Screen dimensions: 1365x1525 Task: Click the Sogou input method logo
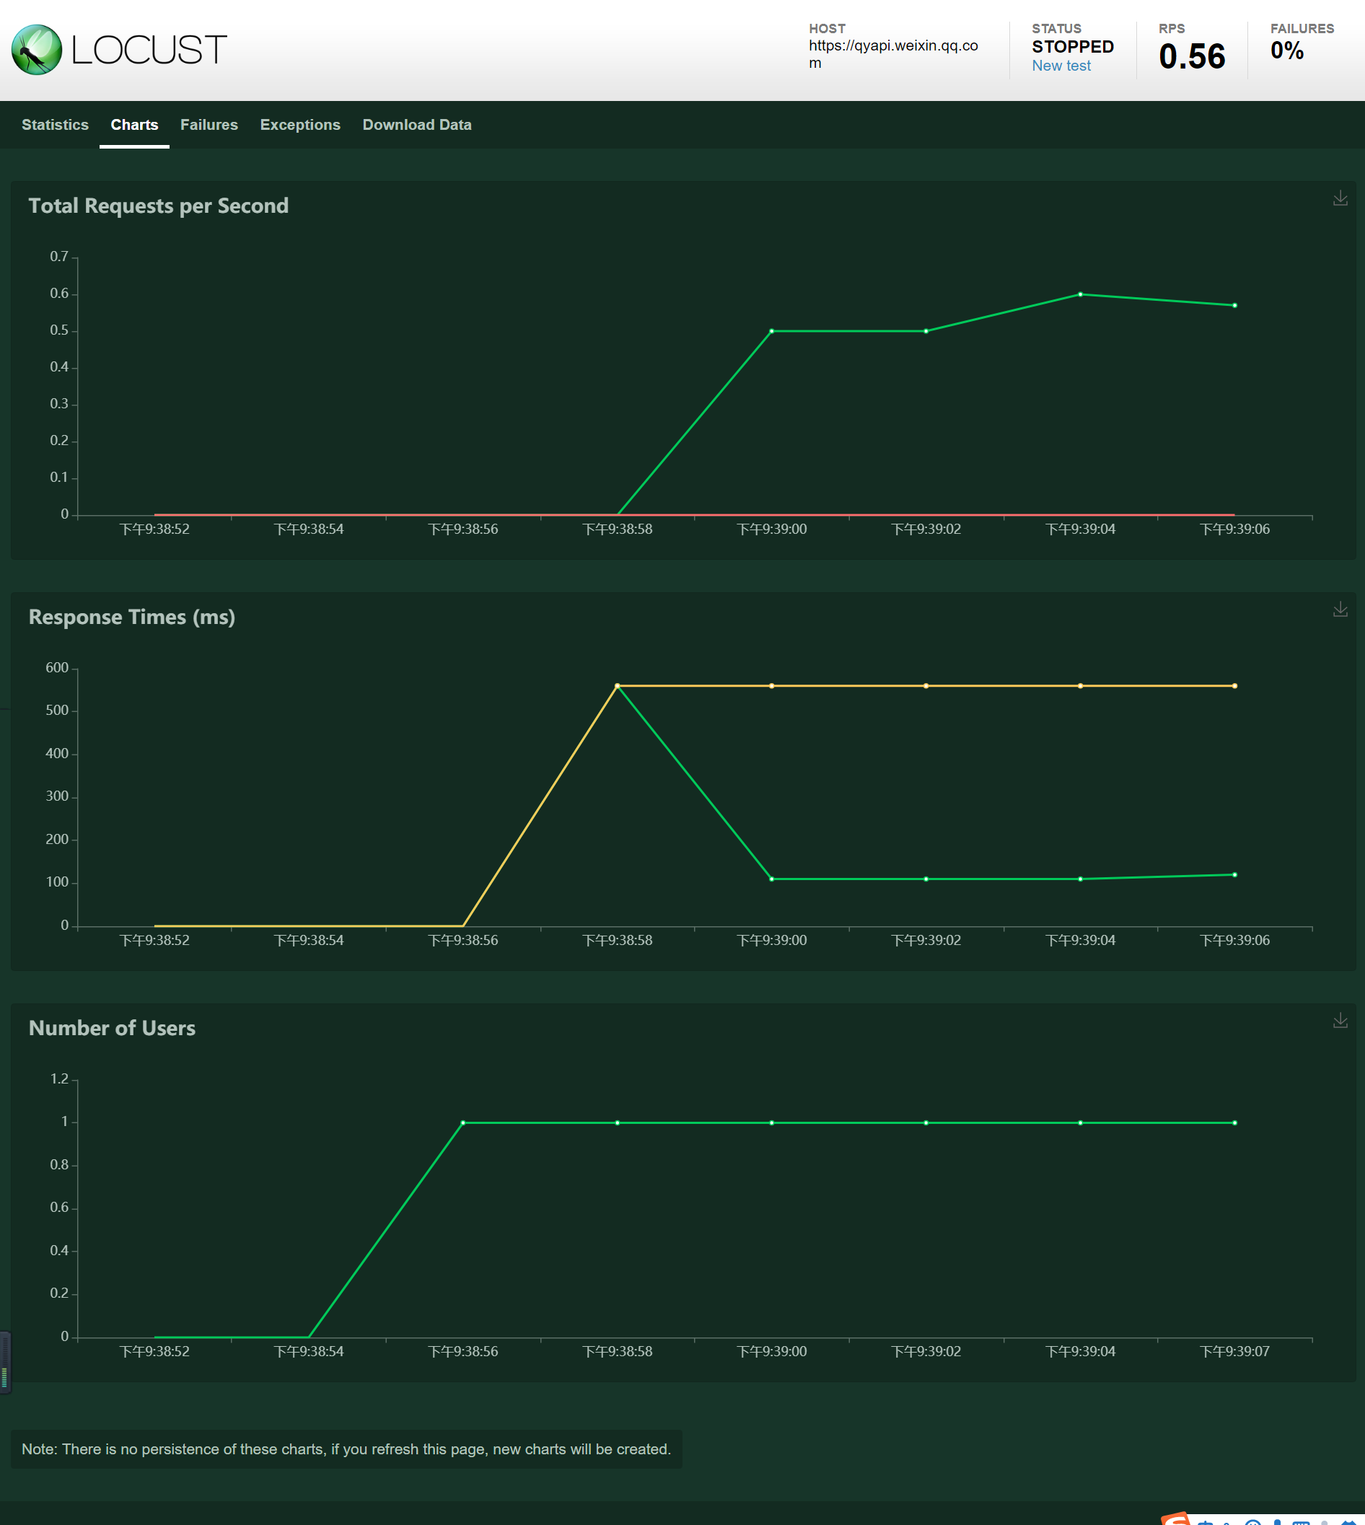pyautogui.click(x=1176, y=1519)
